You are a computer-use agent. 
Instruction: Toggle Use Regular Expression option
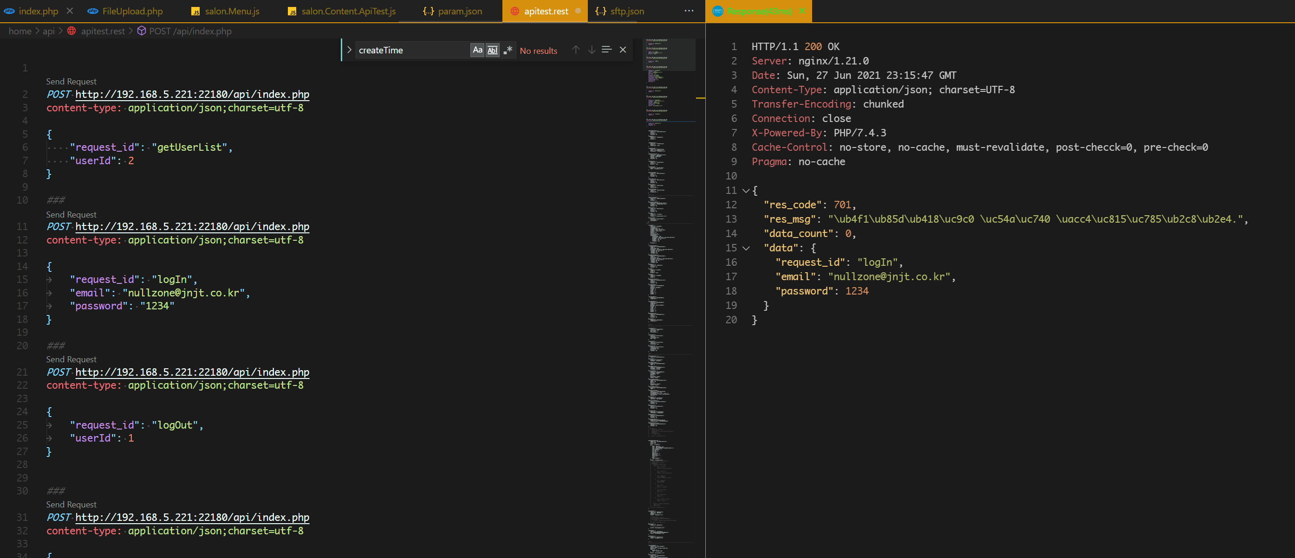coord(508,50)
